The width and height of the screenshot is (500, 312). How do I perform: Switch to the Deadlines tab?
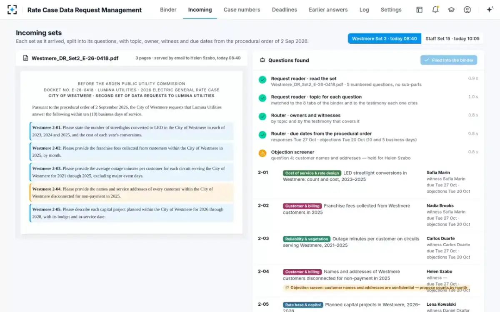(285, 10)
